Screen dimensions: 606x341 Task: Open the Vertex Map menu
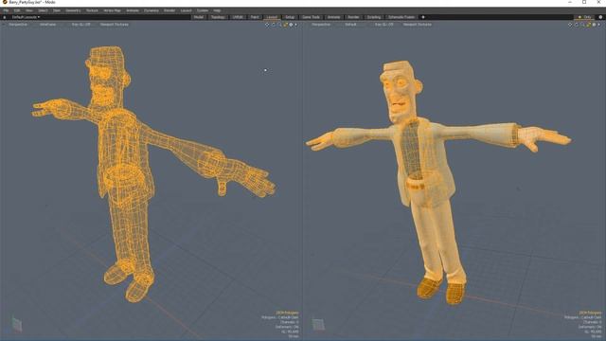pyautogui.click(x=112, y=10)
